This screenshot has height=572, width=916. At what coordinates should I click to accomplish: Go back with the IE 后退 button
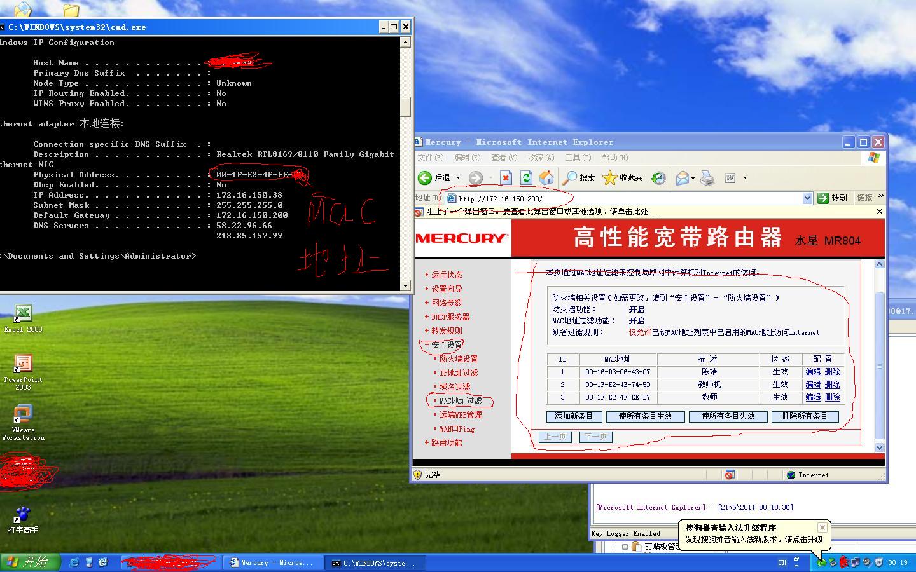434,178
